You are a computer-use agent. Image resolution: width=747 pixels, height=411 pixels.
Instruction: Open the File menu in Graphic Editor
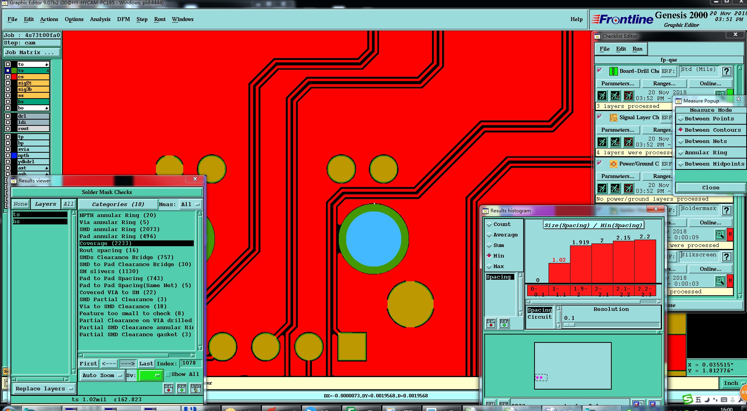(12, 19)
